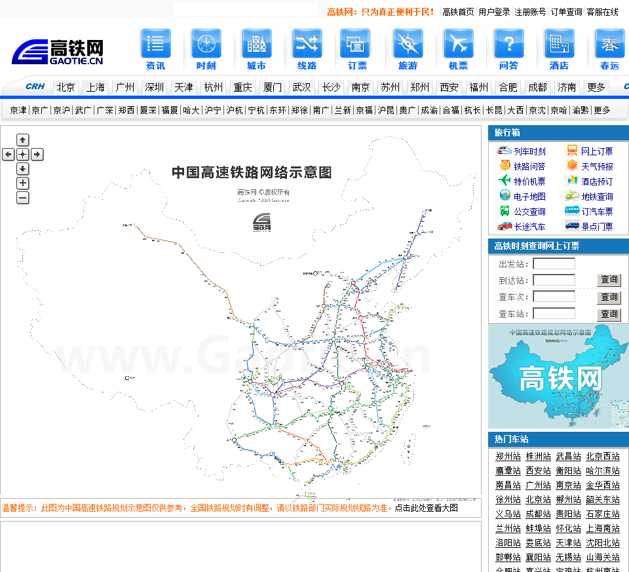Screen dimensions: 629x572
Task: Open the 酒店 hotel icon
Action: click(x=560, y=44)
